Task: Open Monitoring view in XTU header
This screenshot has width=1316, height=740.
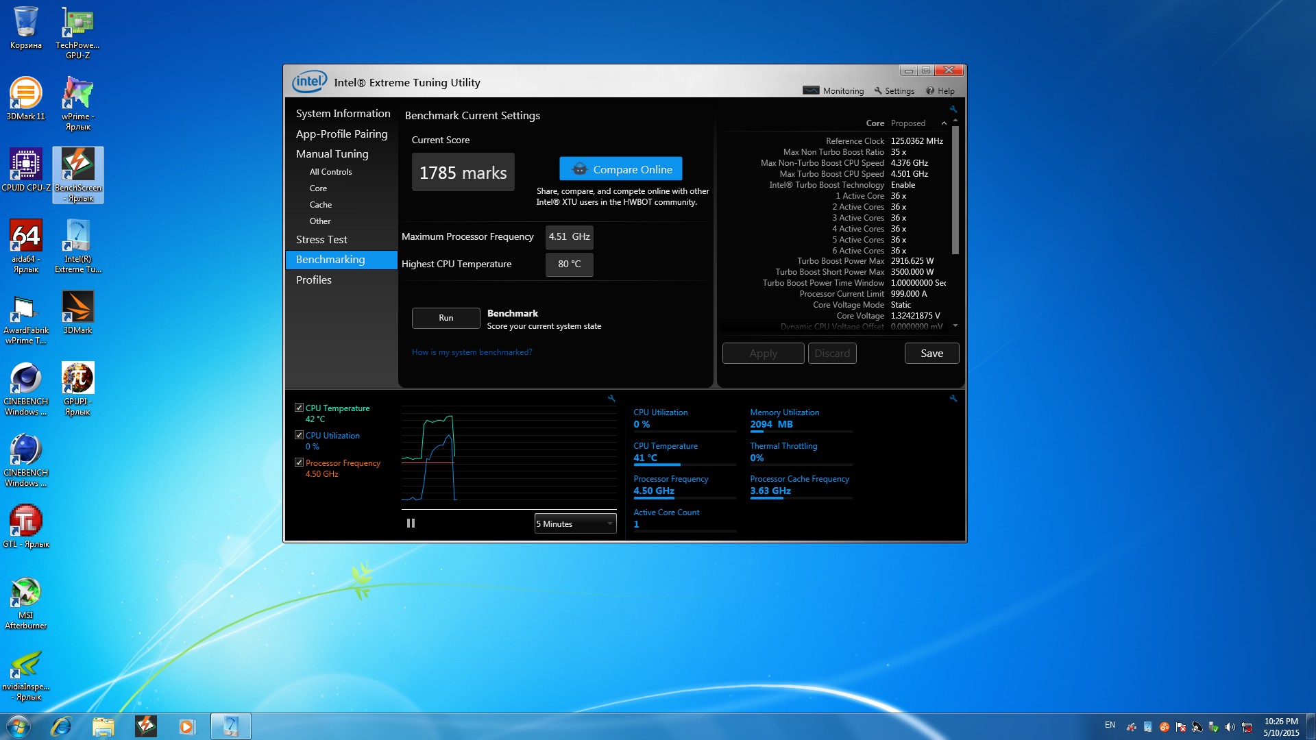Action: click(833, 90)
